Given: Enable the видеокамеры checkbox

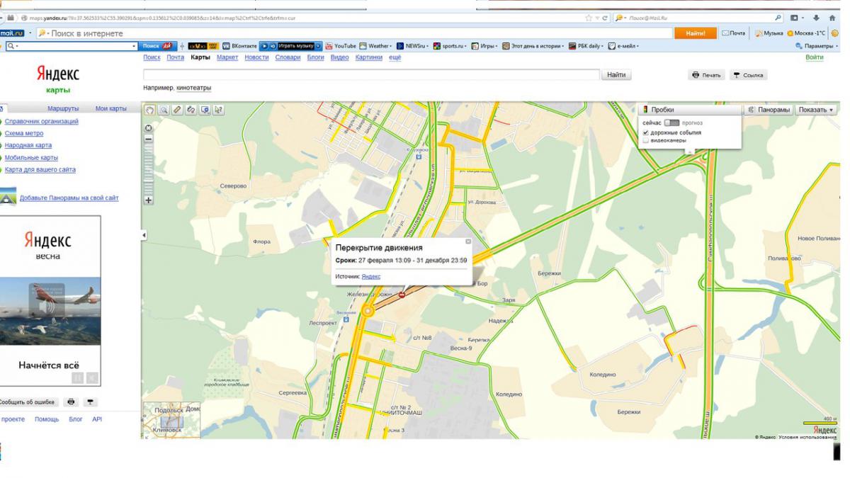Looking at the screenshot, I should click(x=645, y=140).
